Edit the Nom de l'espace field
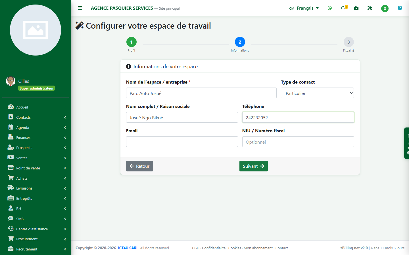This screenshot has width=409, height=255. point(201,93)
